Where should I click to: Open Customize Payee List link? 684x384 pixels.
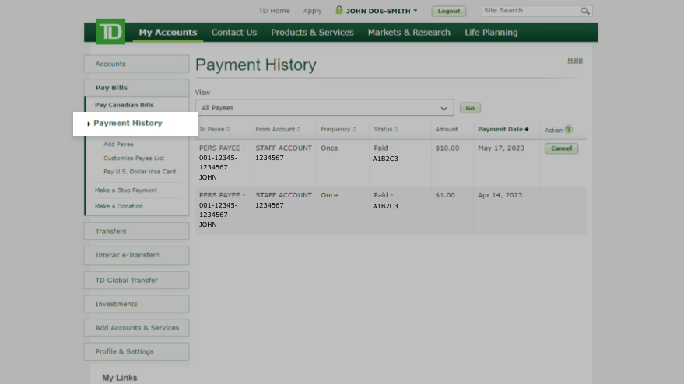tap(134, 159)
